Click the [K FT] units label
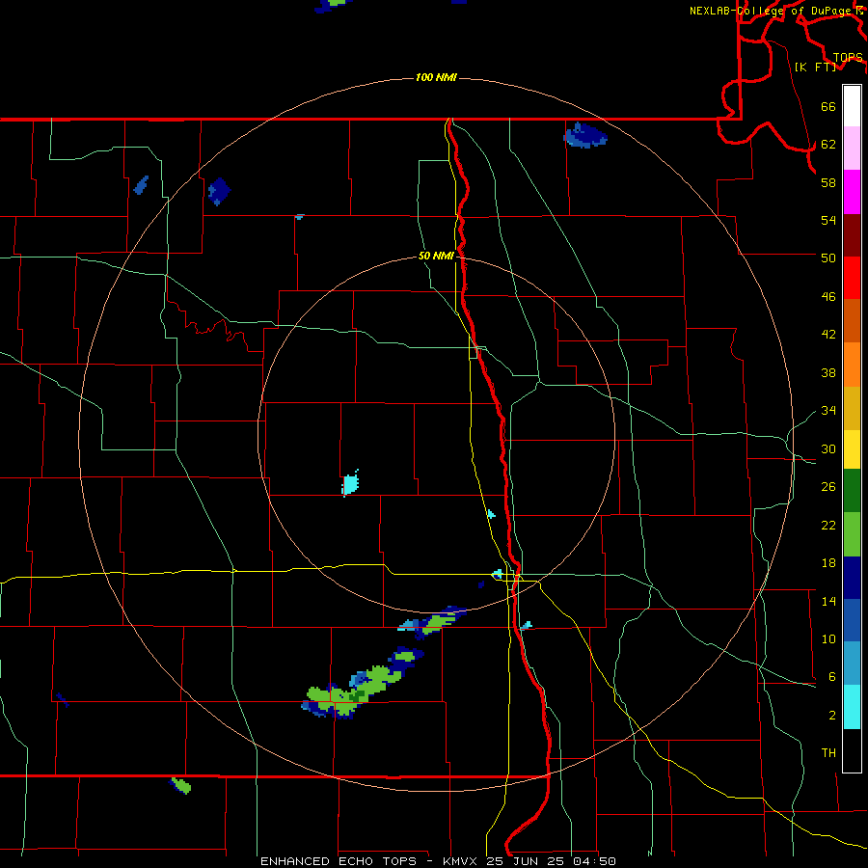Image resolution: width=868 pixels, height=868 pixels. tap(815, 67)
